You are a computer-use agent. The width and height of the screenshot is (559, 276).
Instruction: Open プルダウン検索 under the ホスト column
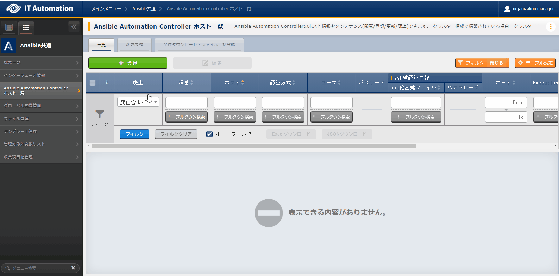pyautogui.click(x=235, y=117)
